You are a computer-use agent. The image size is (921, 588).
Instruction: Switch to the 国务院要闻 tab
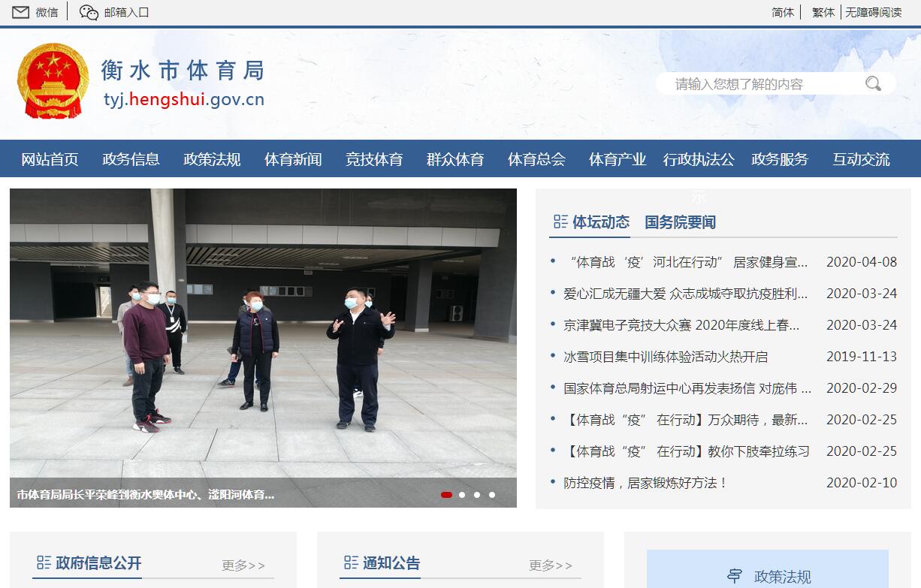click(x=680, y=222)
